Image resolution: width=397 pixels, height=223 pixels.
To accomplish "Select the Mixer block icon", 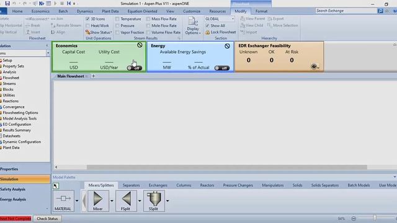I will pyautogui.click(x=98, y=201).
